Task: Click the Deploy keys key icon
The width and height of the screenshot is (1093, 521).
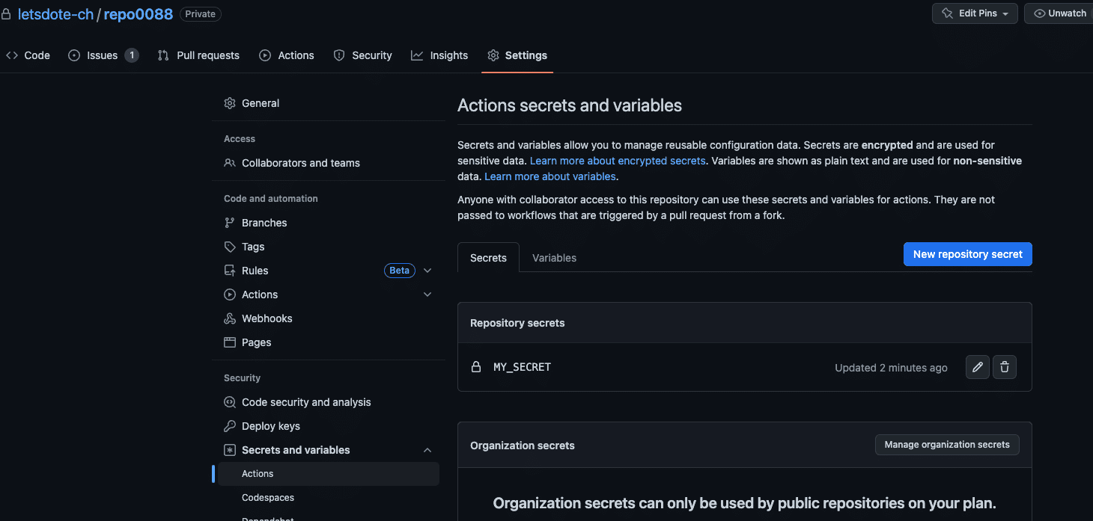Action: 230,426
